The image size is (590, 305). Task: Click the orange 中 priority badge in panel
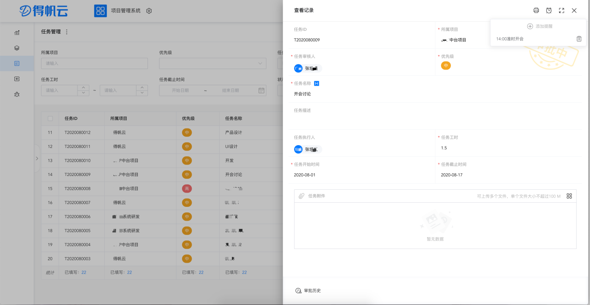click(446, 65)
